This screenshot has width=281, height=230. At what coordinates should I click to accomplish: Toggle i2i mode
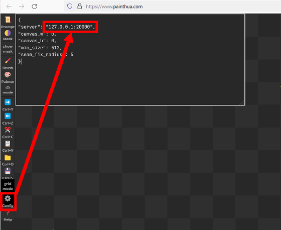click(x=8, y=90)
